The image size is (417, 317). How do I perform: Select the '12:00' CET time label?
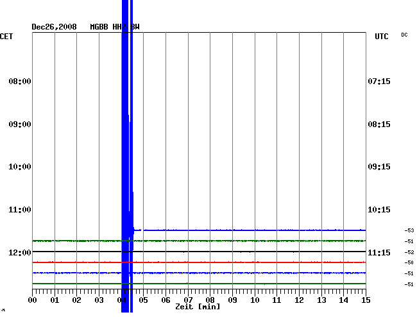click(x=20, y=252)
